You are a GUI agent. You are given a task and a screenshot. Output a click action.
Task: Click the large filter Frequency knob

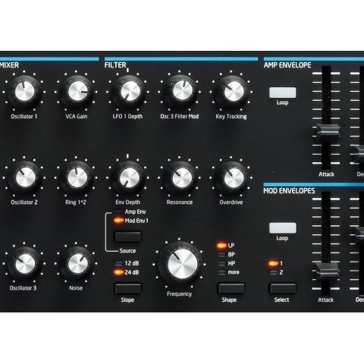181,264
